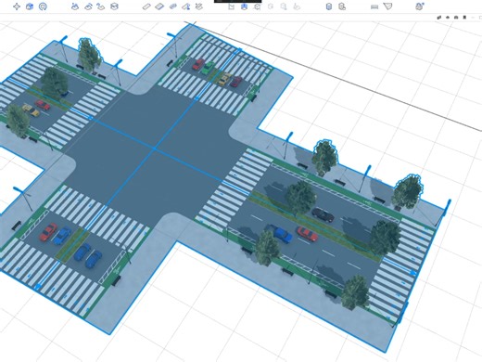Click the circular orbit view icon

pyautogui.click(x=43, y=6)
